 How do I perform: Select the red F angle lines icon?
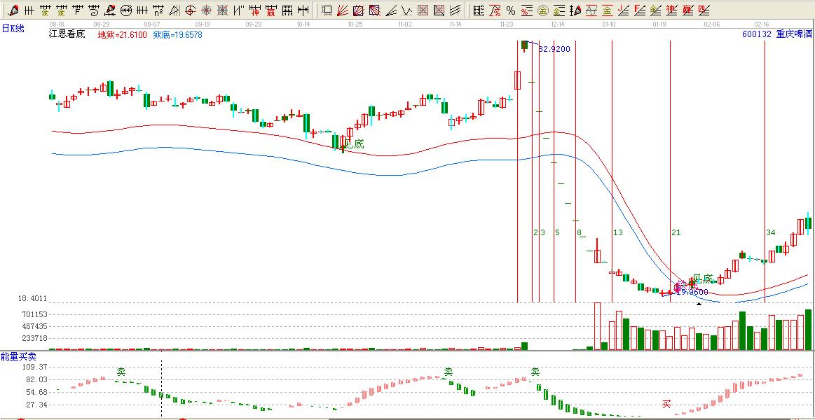[x=640, y=10]
